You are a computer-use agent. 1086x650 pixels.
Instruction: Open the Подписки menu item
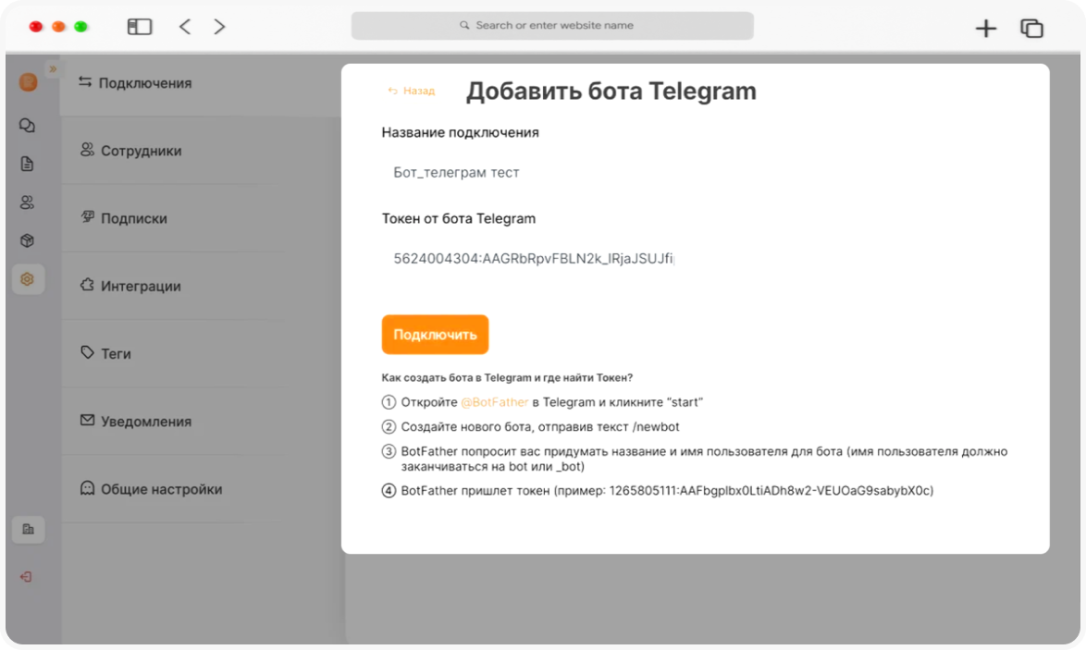pos(200,219)
